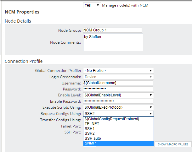This screenshot has width=192, height=152.
Task: Expand the Enable Level dropdown
Action: [x=118, y=95]
